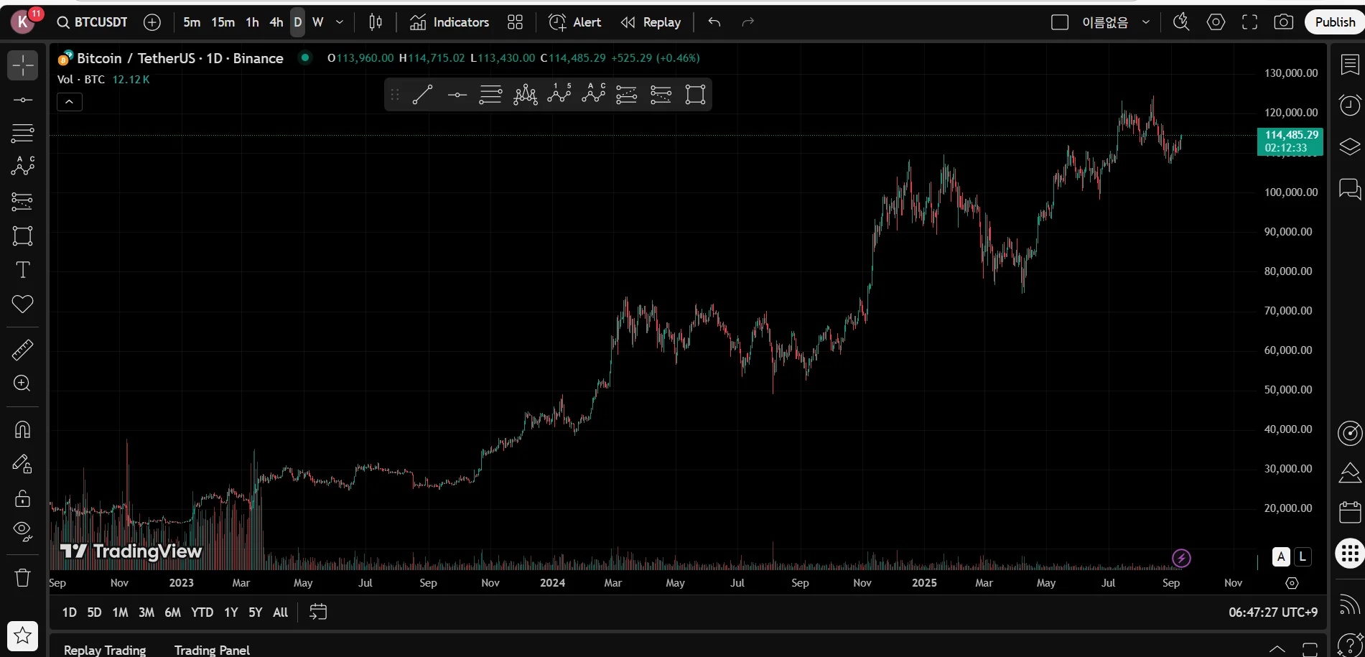Screen dimensions: 1365x657
Task: Switch to 1h timeframe
Action: (x=252, y=22)
